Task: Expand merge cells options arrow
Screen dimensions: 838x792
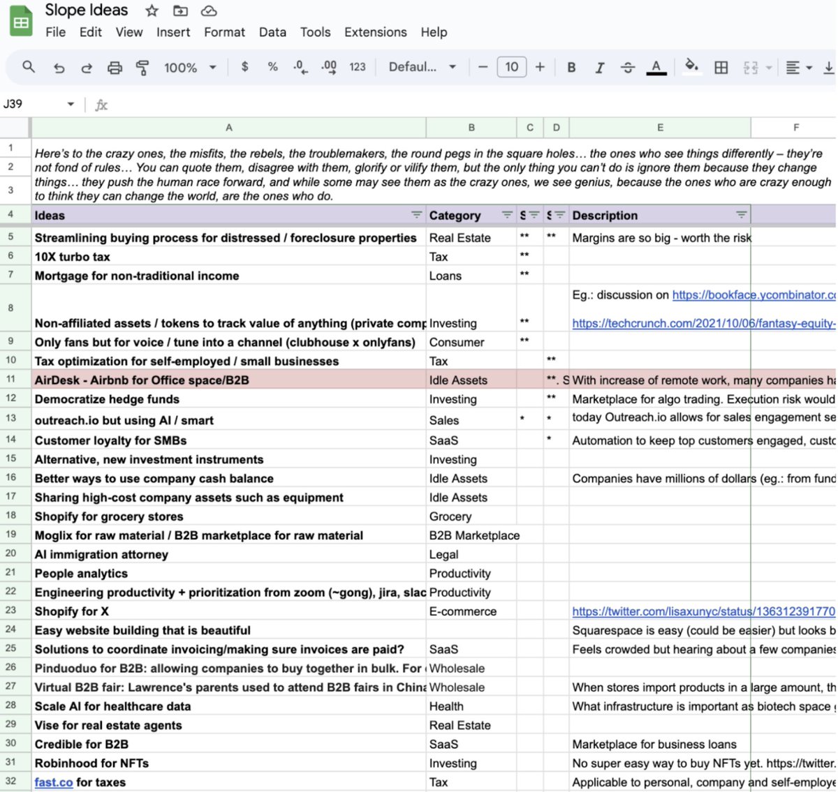Action: click(769, 68)
